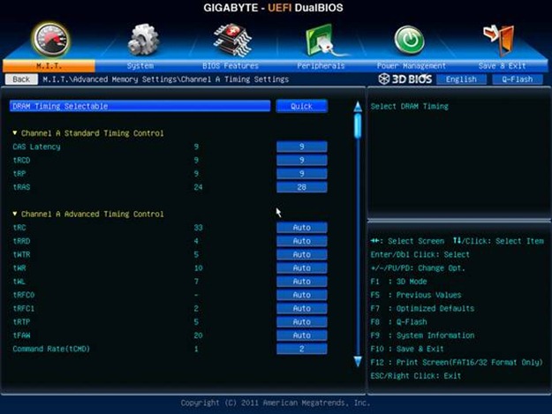Switch to 3D BIOS mode logo
This screenshot has width=552, height=414.
click(405, 79)
